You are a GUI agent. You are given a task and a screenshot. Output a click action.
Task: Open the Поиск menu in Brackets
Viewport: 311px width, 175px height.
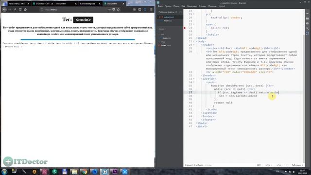coord(176,6)
